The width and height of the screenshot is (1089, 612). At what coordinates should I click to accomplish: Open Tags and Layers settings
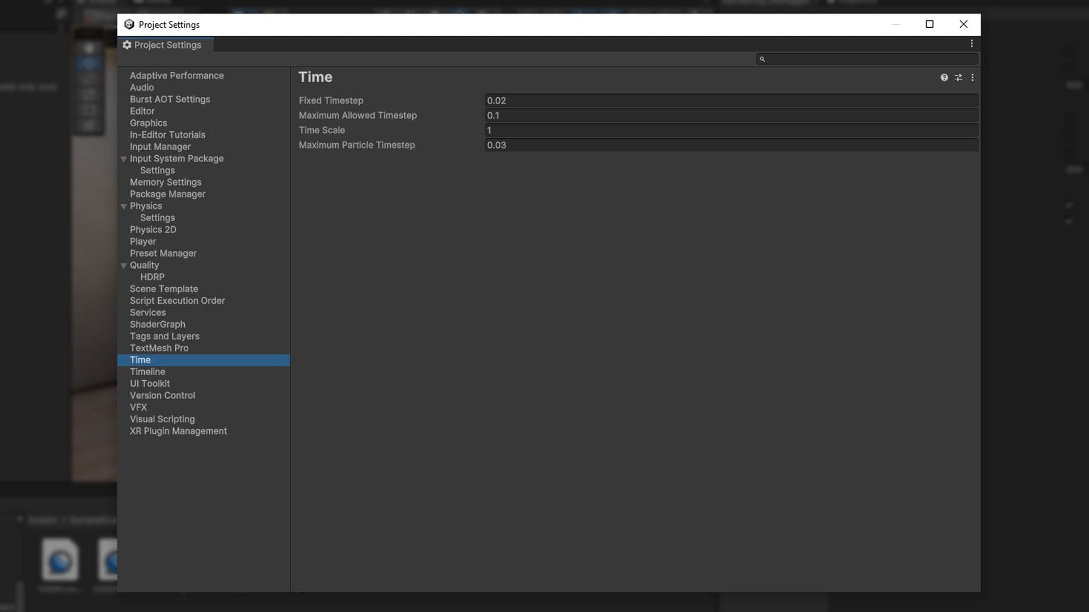click(164, 336)
